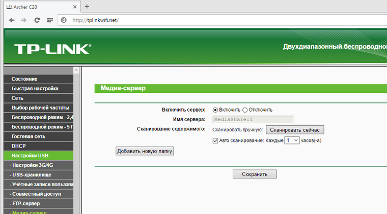
Task: Click the sidebar scrollbar up arrow
Action: point(76,70)
